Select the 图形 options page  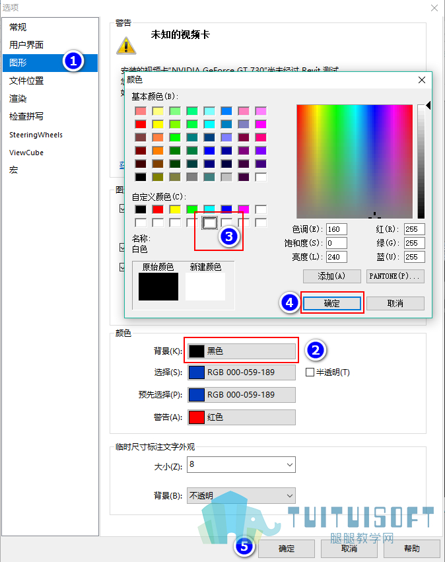50,63
